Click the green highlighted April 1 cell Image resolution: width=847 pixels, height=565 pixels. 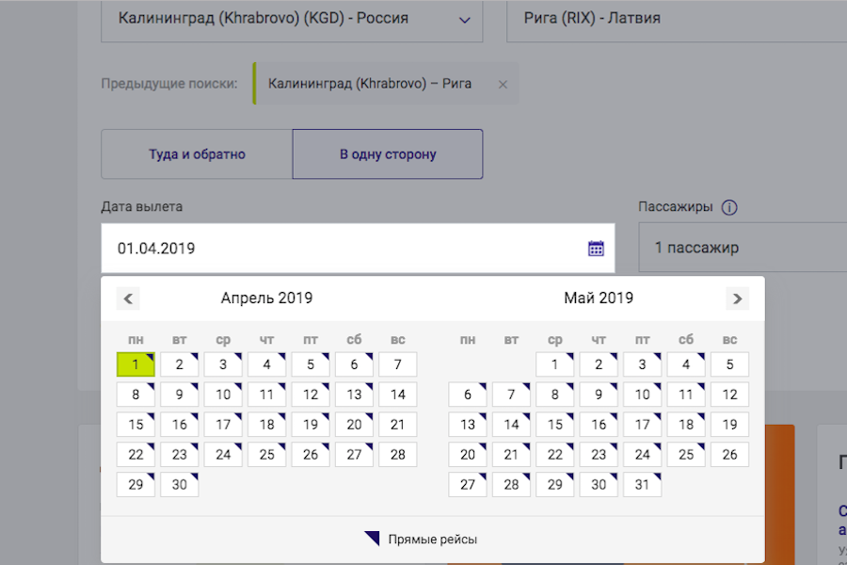click(x=136, y=363)
